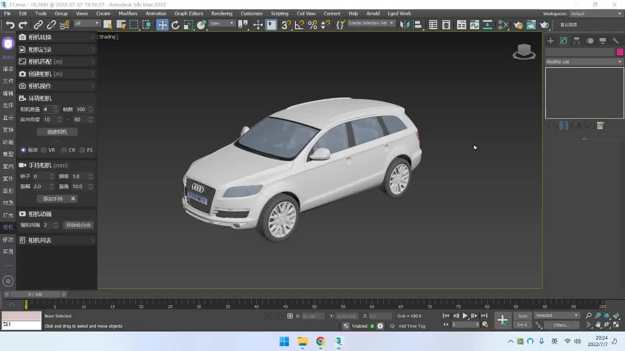Open the Scene Explorer toggle

pyautogui.click(x=433, y=25)
